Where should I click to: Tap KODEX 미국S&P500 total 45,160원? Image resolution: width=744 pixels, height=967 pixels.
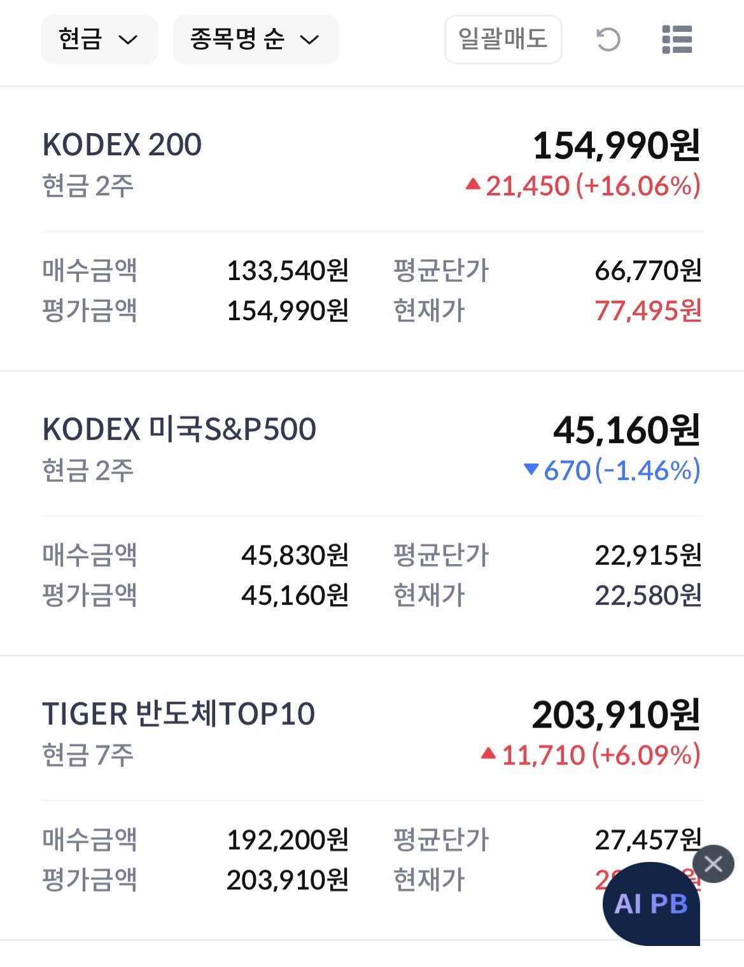pos(626,430)
